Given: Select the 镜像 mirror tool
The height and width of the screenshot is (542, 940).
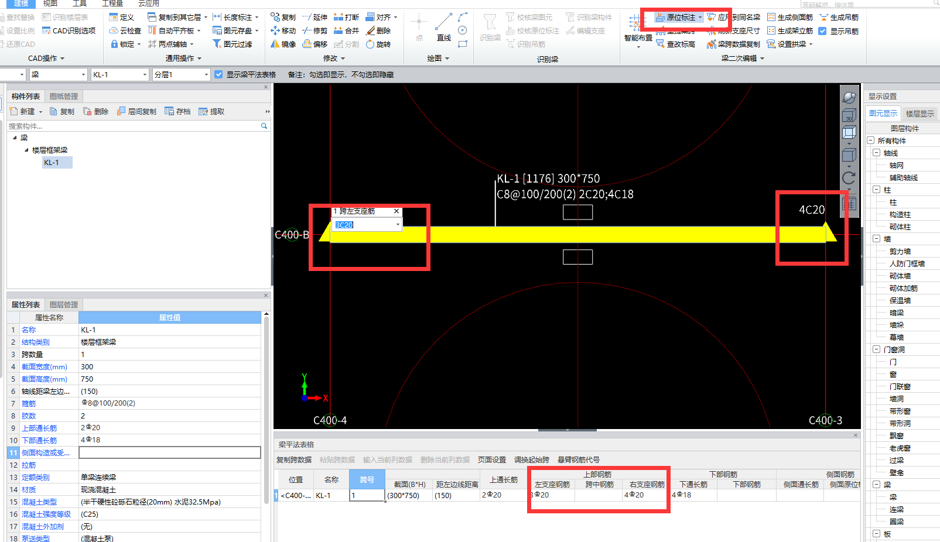Looking at the screenshot, I should pos(283,44).
